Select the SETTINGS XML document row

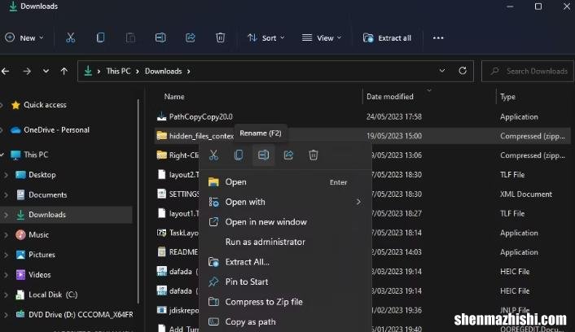click(x=363, y=194)
